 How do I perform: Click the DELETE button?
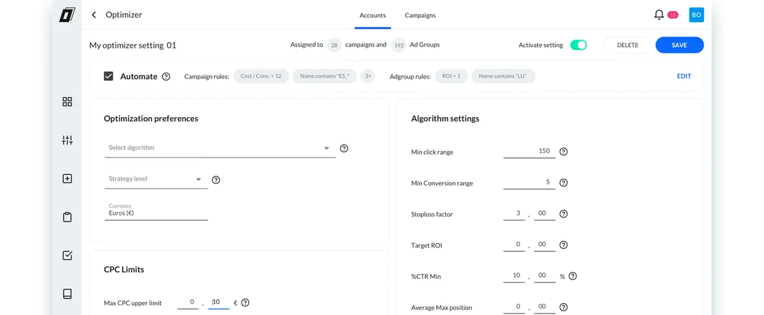click(x=627, y=45)
